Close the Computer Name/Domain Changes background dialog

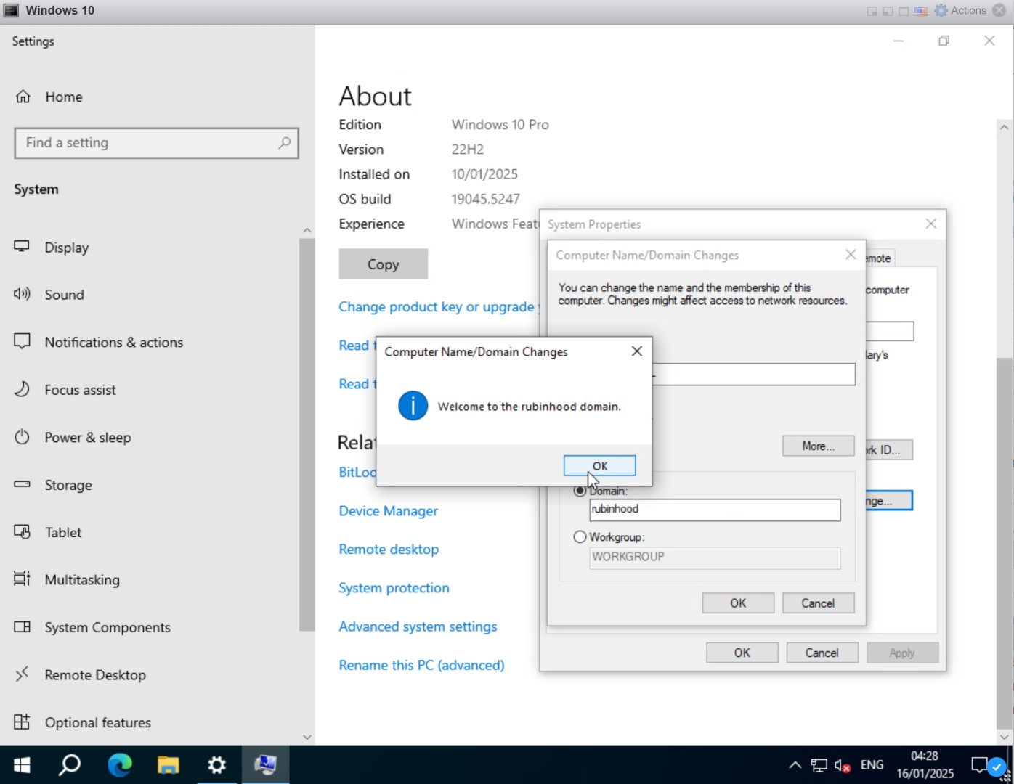[851, 255]
